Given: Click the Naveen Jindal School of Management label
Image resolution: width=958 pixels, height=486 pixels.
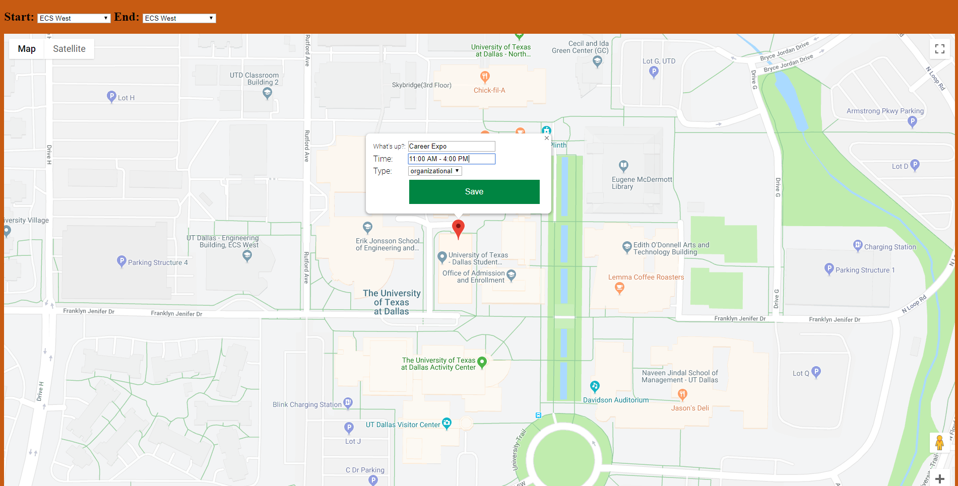Looking at the screenshot, I should pos(680,376).
